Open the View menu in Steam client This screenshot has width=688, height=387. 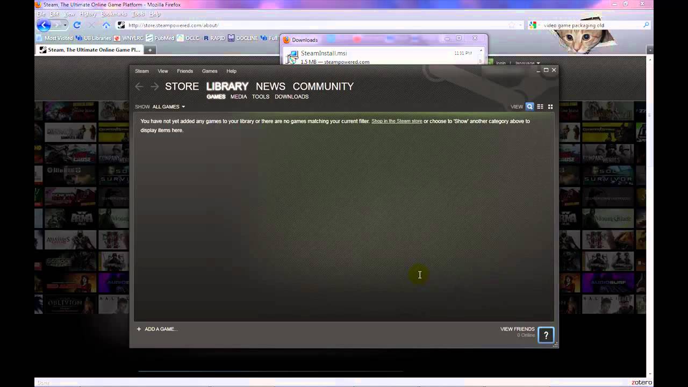pos(163,71)
